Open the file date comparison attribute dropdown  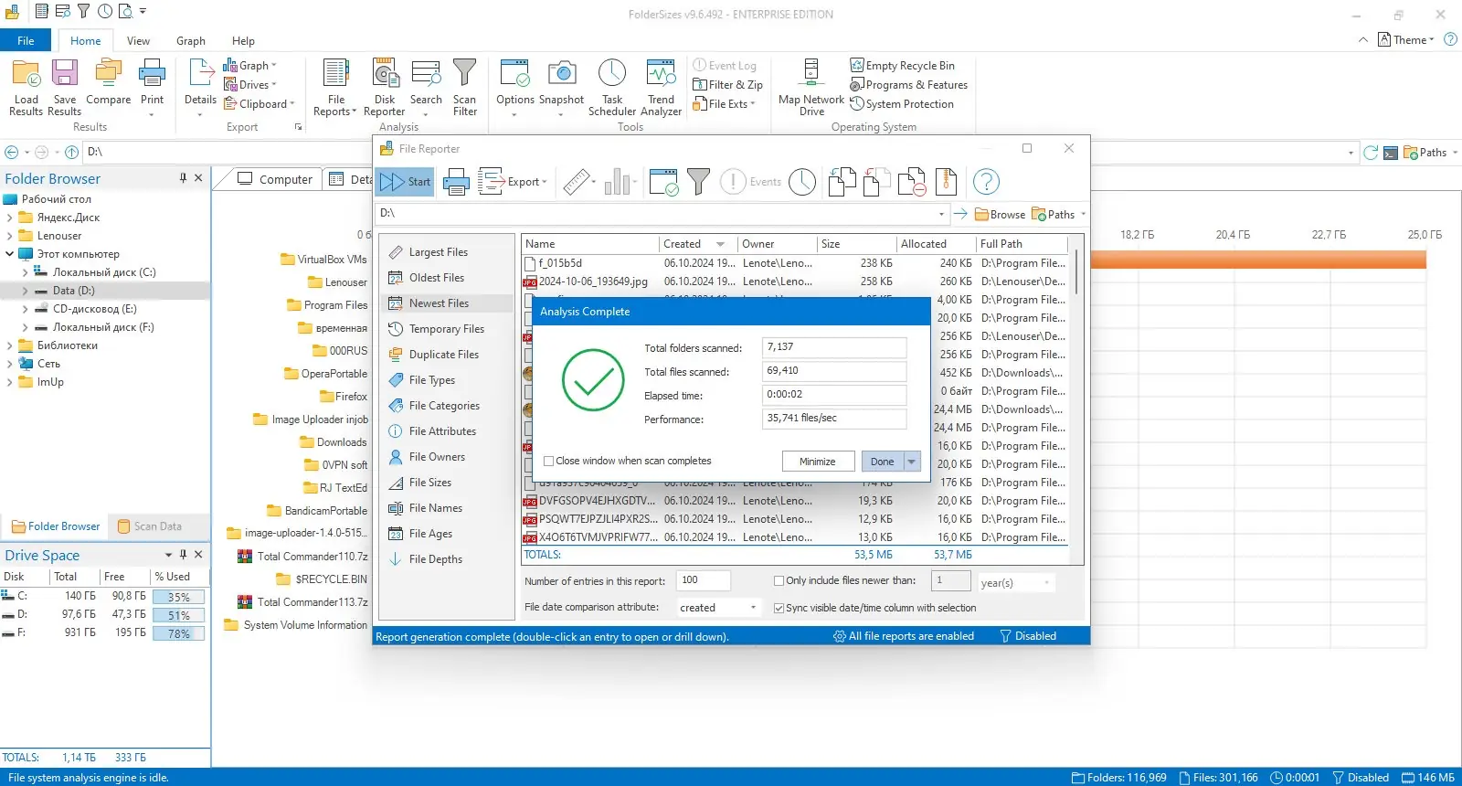[x=718, y=608]
